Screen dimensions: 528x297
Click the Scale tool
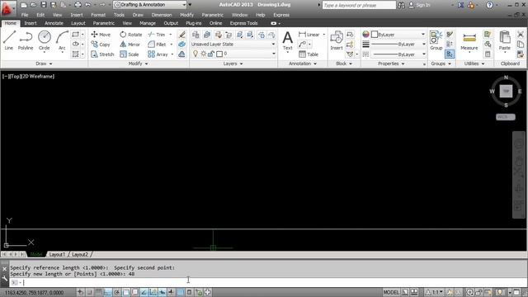point(130,54)
